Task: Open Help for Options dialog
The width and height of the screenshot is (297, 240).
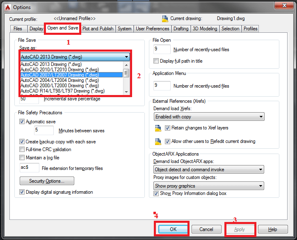Action: tap(273, 229)
